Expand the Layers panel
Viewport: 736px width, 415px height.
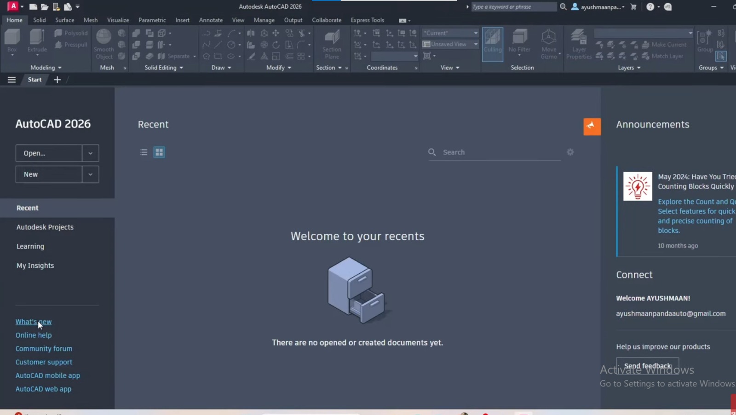tap(629, 68)
